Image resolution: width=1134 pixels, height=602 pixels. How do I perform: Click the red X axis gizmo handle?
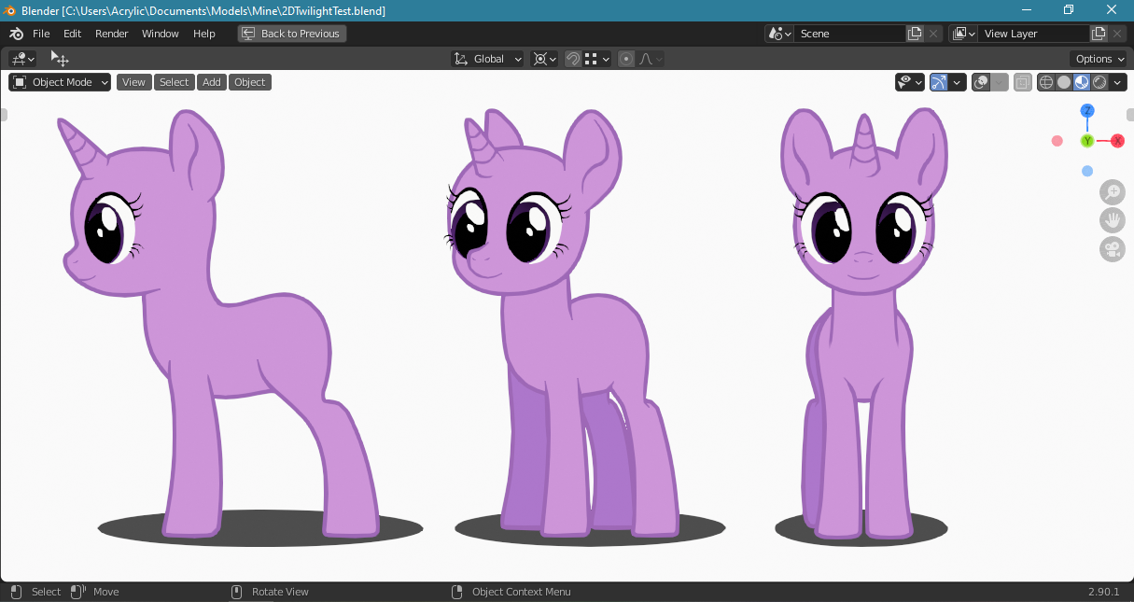coord(1117,141)
